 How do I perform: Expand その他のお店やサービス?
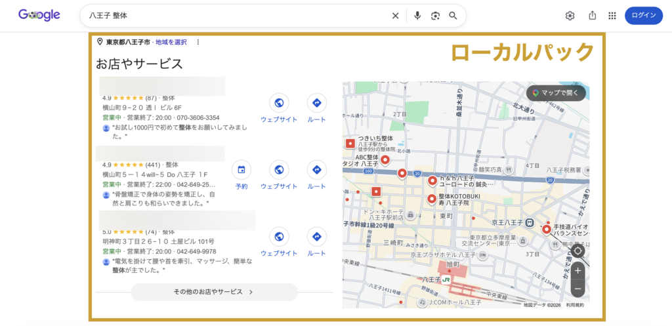click(215, 292)
